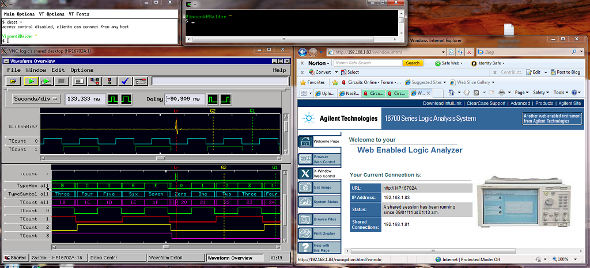590x268 pixels.
Task: Click the Browse Files magnifier icon
Action: [x=305, y=219]
